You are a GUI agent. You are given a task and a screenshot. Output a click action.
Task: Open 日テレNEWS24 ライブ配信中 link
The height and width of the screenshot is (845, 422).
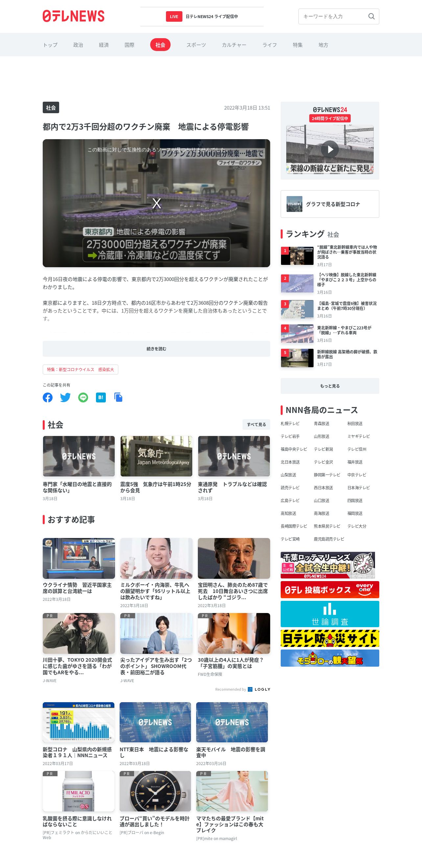click(x=212, y=16)
